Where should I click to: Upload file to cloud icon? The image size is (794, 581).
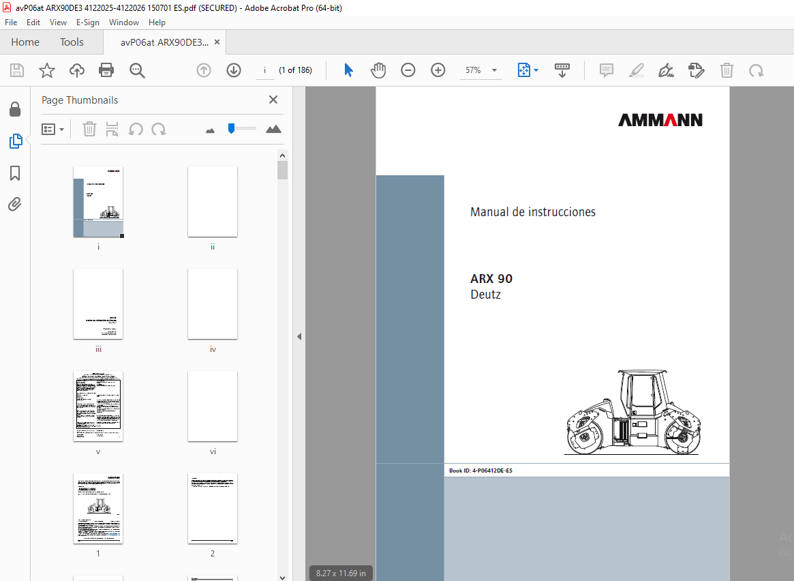[77, 70]
